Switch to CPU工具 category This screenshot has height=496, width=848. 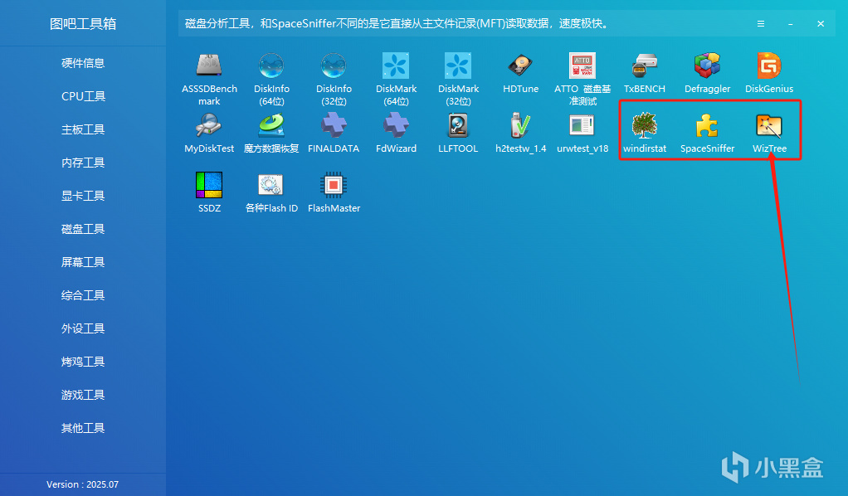pyautogui.click(x=83, y=96)
